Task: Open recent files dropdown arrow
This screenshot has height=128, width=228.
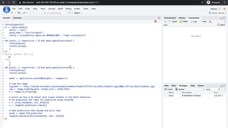Action: click(x=26, y=13)
